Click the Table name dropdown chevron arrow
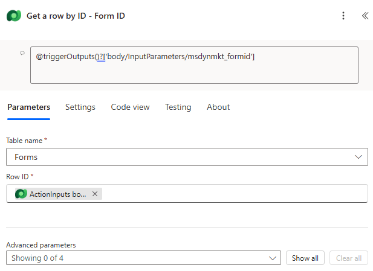Screen dimensions: 373x271 (357, 157)
